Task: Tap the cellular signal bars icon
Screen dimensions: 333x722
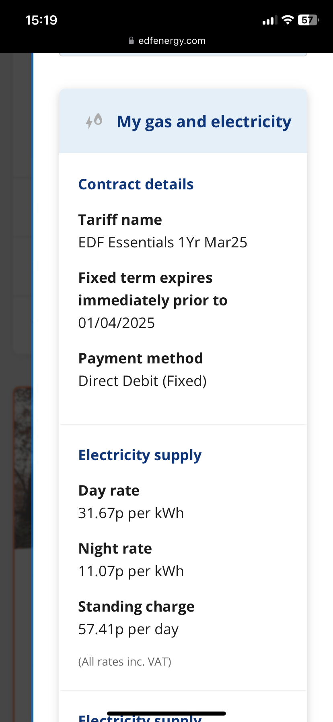Action: [x=270, y=21]
